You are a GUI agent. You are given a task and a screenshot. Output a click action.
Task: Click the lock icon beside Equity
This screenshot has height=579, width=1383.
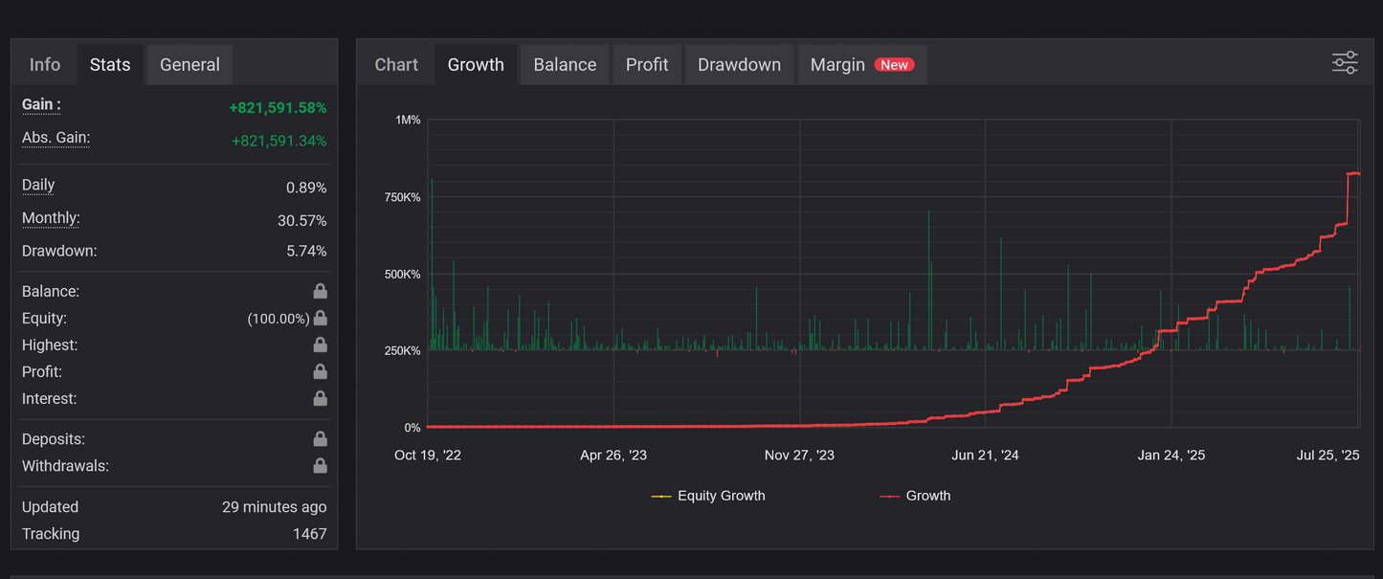click(320, 317)
